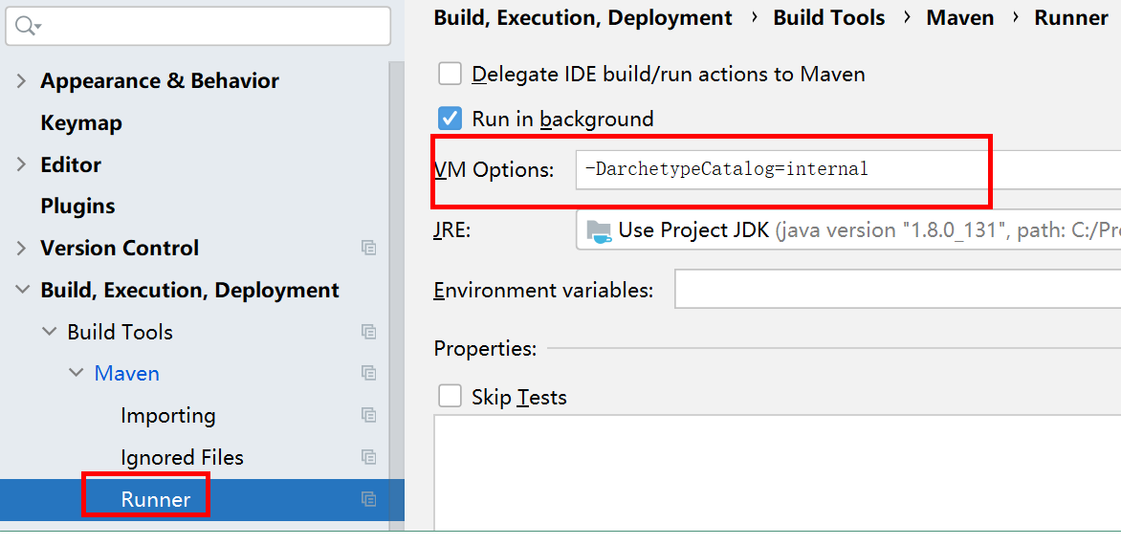1121x545 pixels.
Task: Select Maven in the breadcrumb path
Action: tap(959, 18)
